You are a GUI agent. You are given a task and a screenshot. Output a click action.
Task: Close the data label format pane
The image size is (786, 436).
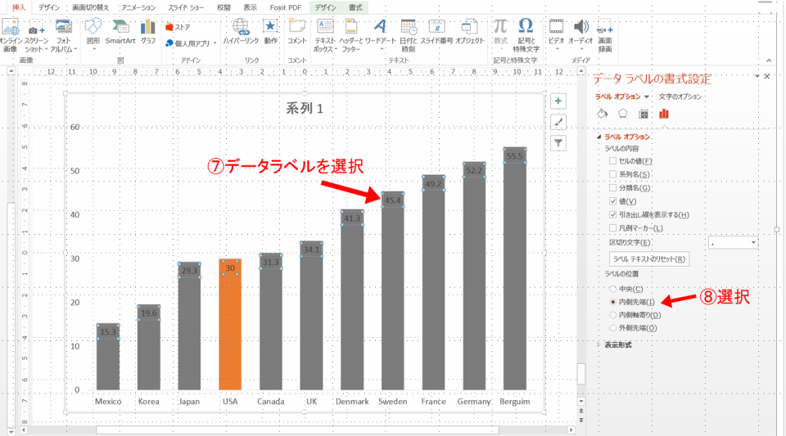click(x=767, y=77)
